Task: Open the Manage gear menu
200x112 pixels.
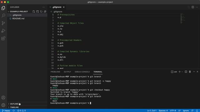Action: click(x=3, y=105)
